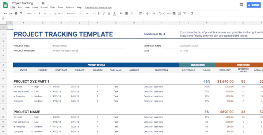This screenshot has width=263, height=135.
Task: Toggle bold formatting button
Action: [x=99, y=13]
